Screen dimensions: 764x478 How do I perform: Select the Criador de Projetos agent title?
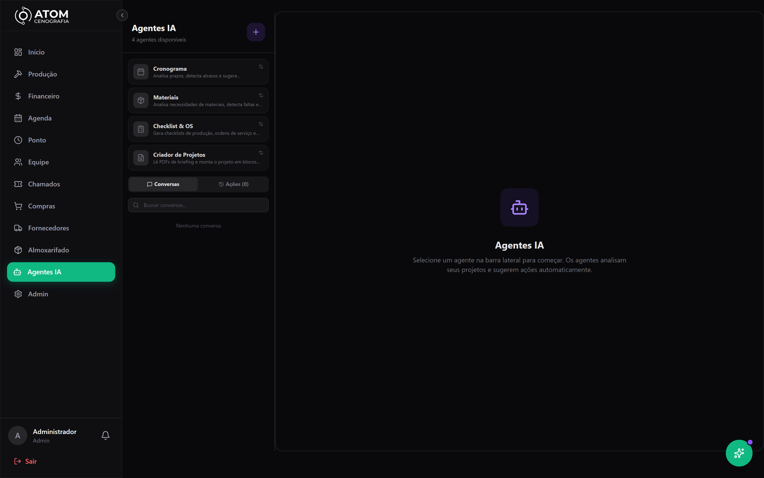point(179,155)
